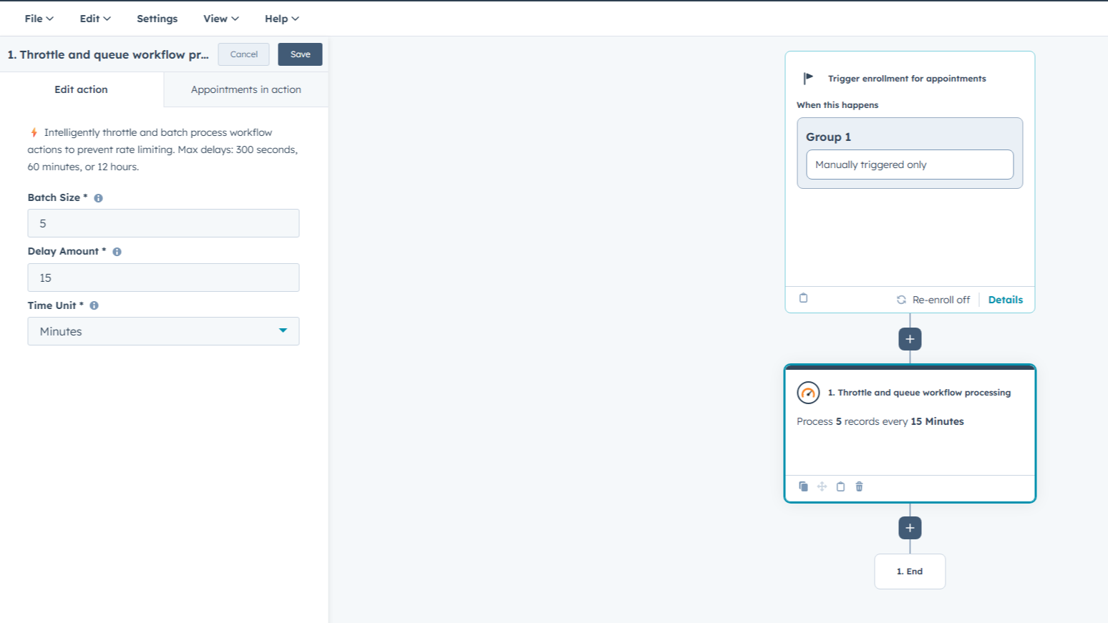Screen dimensions: 1108x623
Task: Open the File menu
Action: click(x=39, y=19)
